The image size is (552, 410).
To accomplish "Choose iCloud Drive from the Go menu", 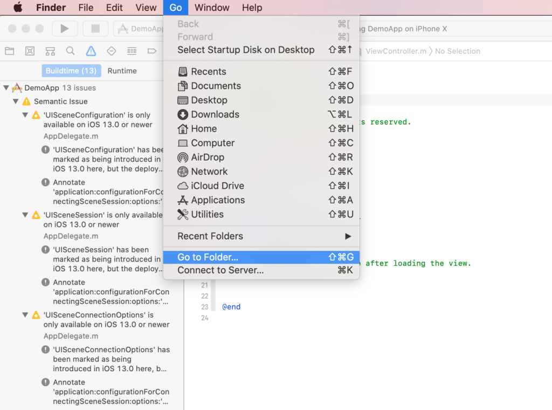I will pyautogui.click(x=261, y=186).
